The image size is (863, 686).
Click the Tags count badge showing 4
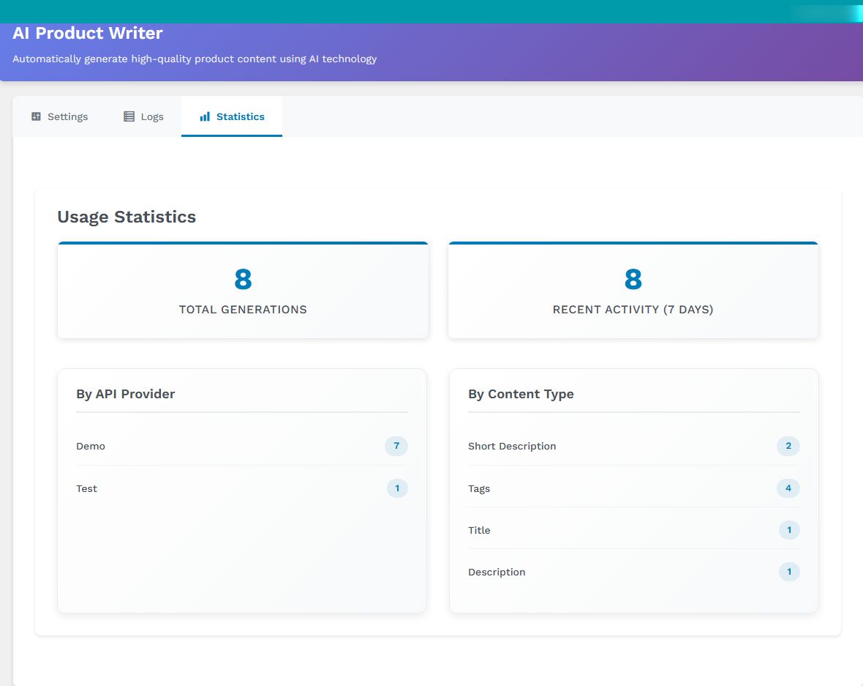788,488
